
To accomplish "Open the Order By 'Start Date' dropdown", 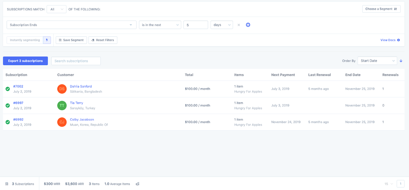I will pos(377,61).
